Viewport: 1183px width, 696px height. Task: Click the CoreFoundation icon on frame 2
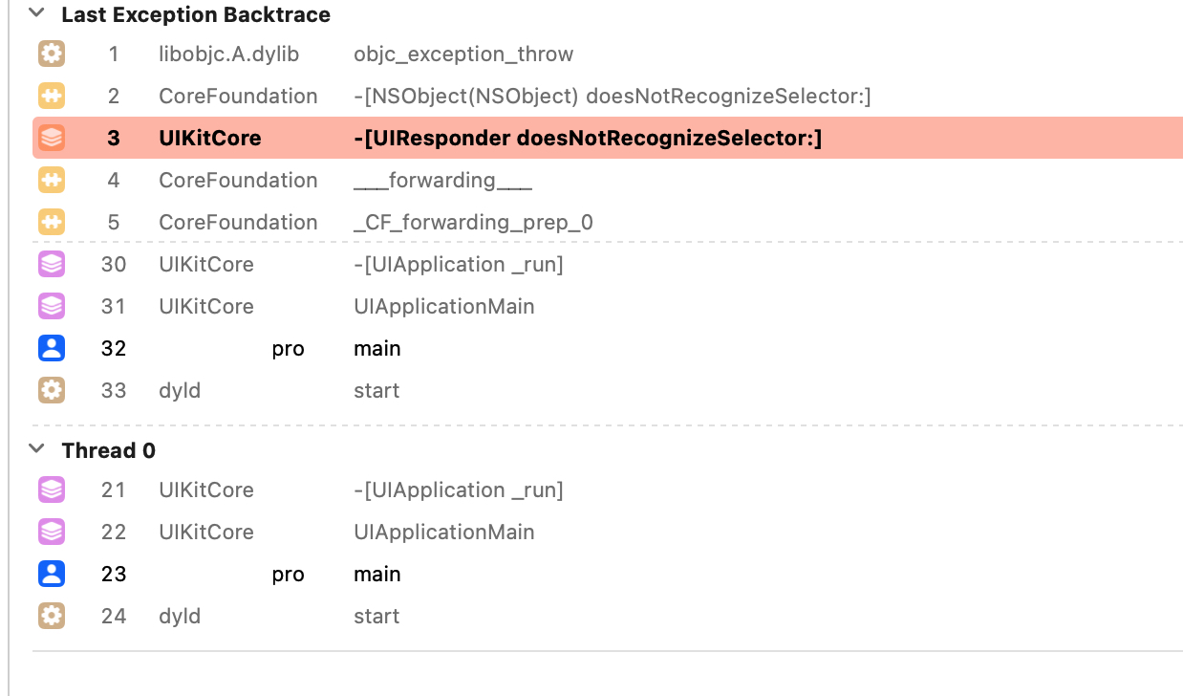[52, 97]
